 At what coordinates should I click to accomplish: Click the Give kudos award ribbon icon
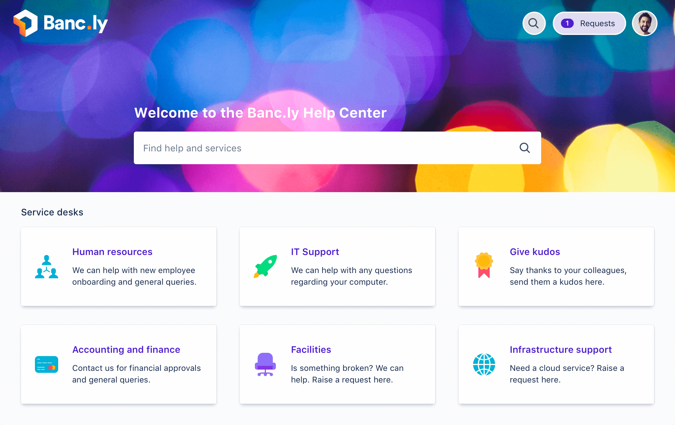coord(484,265)
